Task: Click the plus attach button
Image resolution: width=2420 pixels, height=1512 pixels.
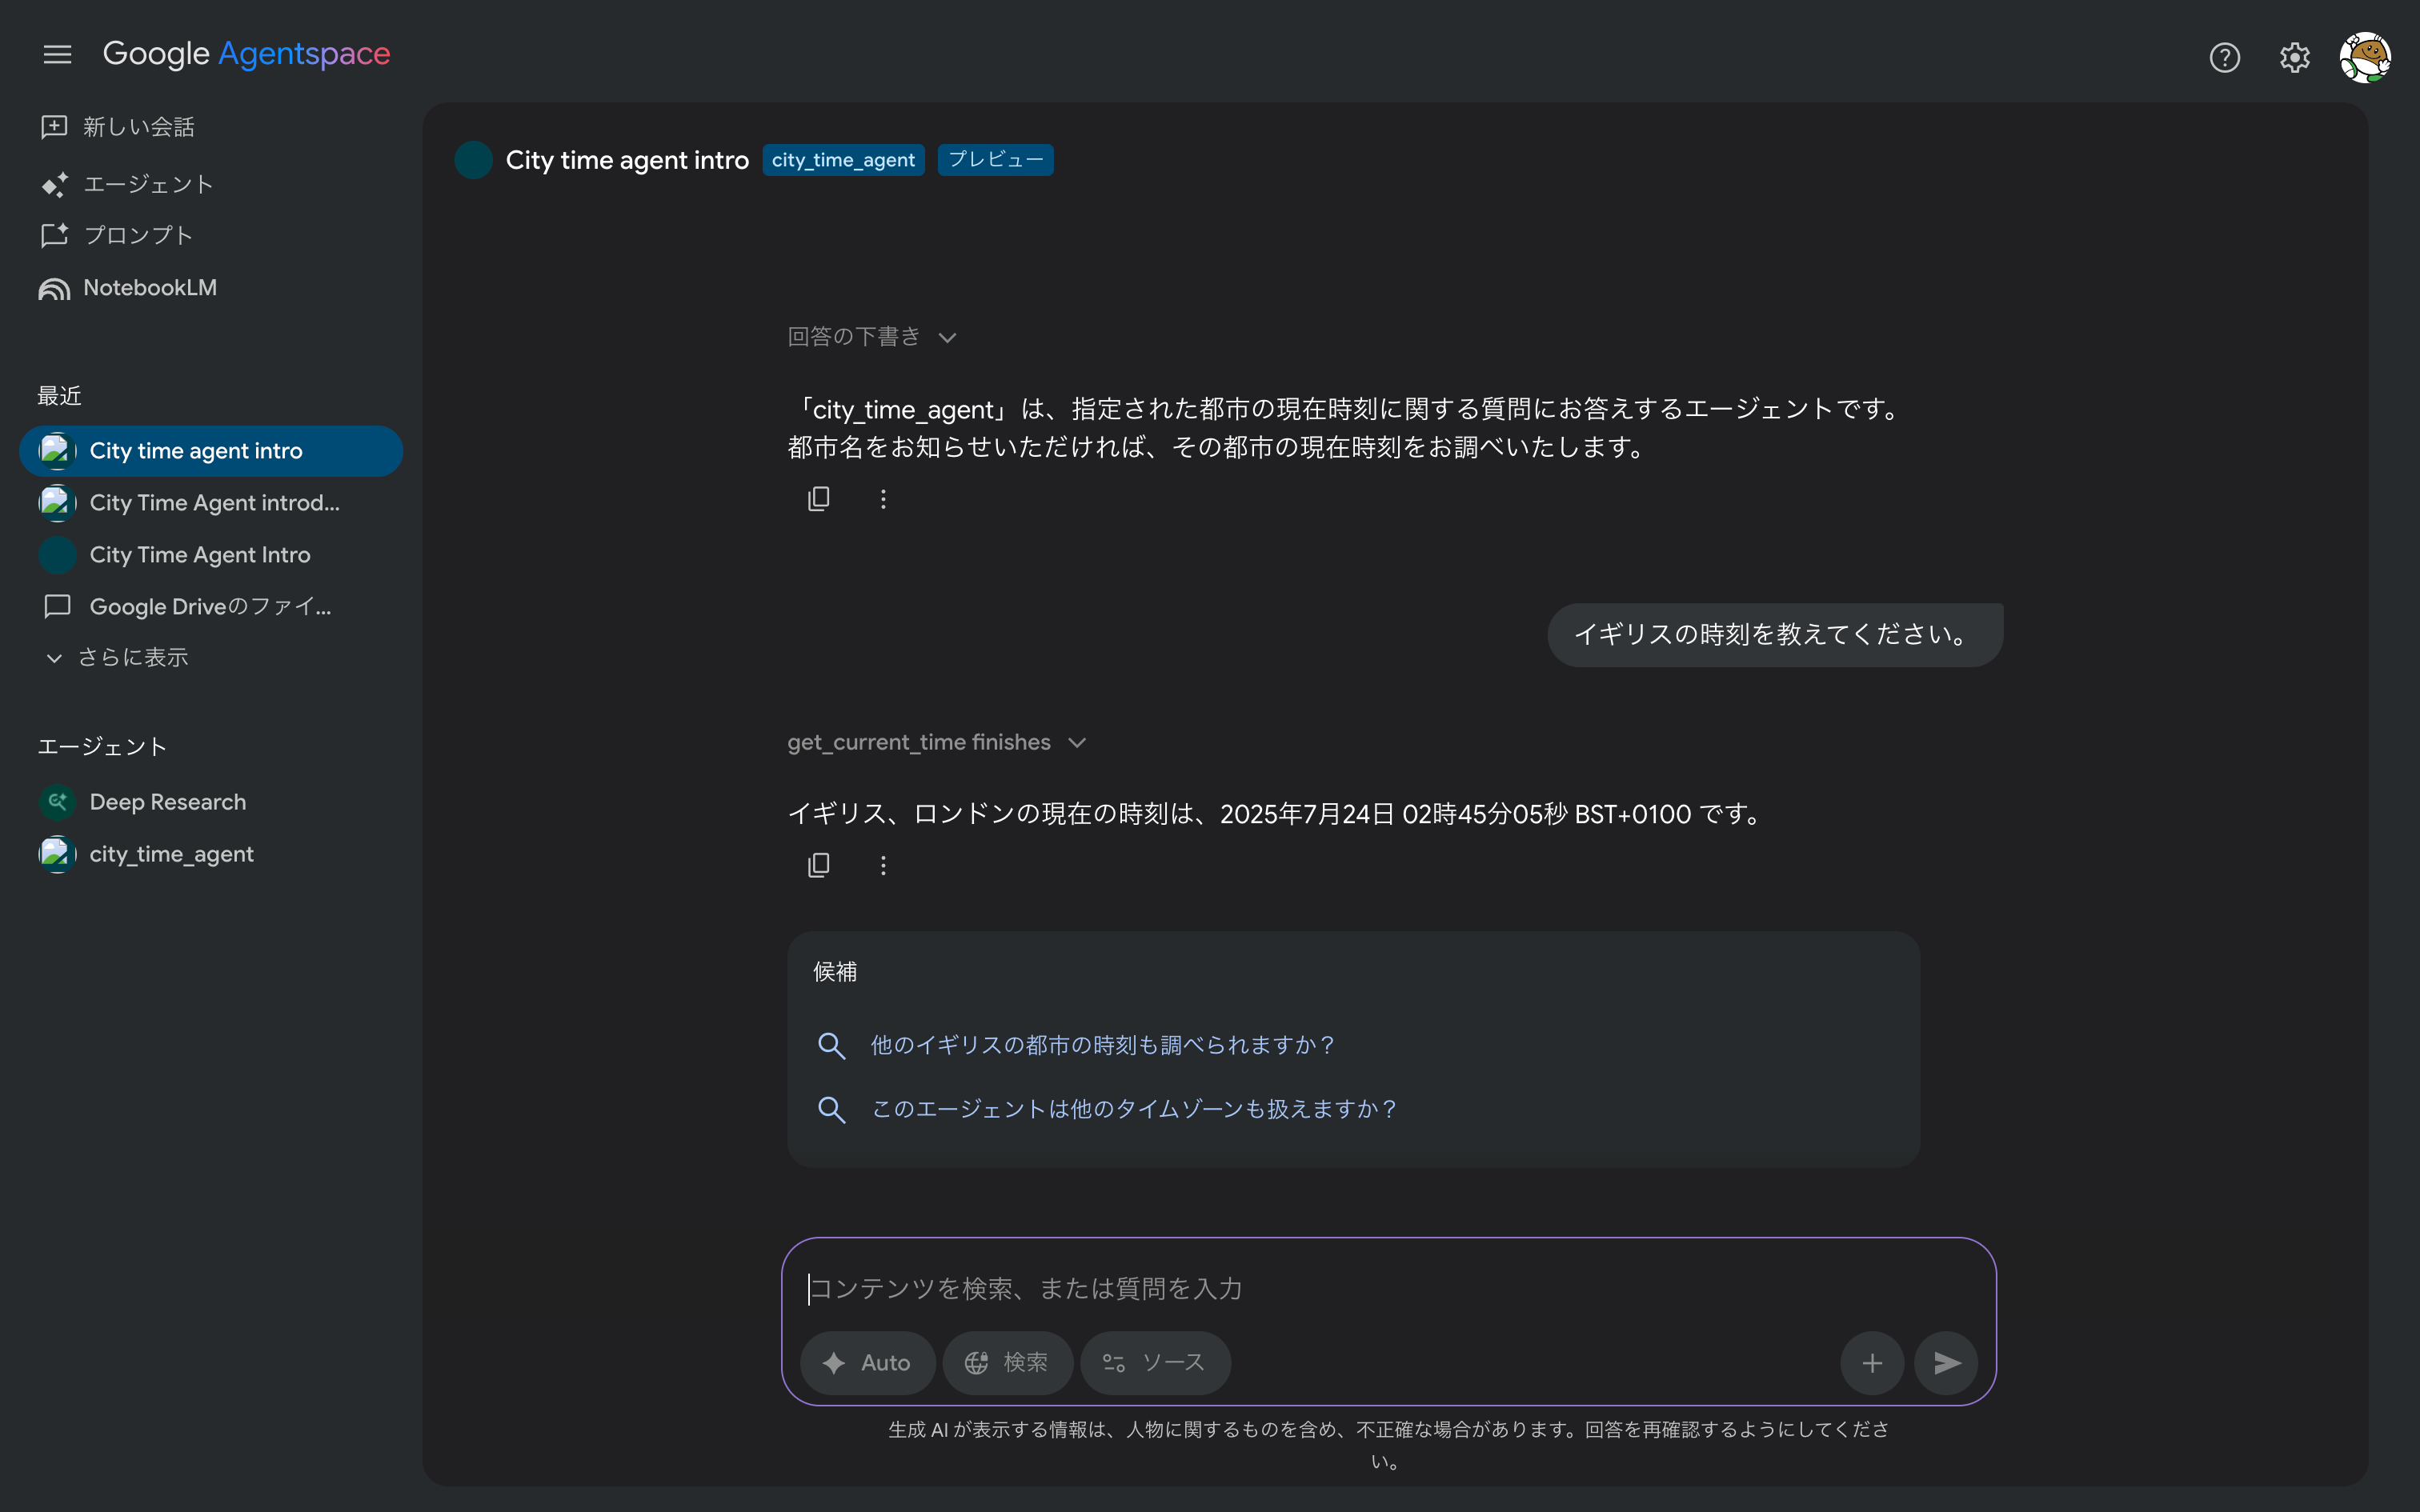Action: point(1872,1363)
